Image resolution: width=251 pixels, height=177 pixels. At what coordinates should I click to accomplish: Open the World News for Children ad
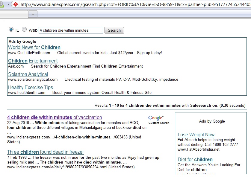click(x=34, y=47)
